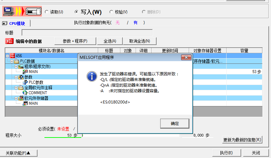Viewport: 271px width, 158px height.
Task: Click the 参数+程序(P) button
Action: tap(75, 41)
